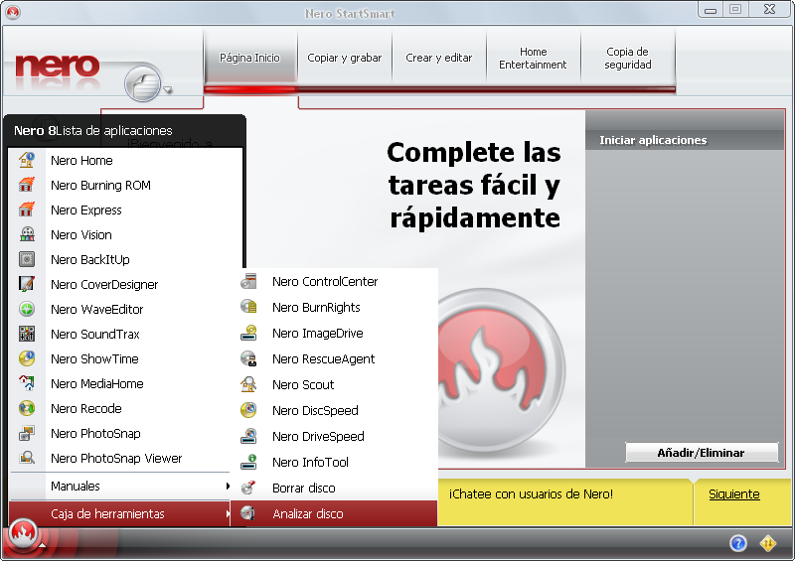Select Borrar disco in the submenu
The image size is (795, 561).
point(334,489)
